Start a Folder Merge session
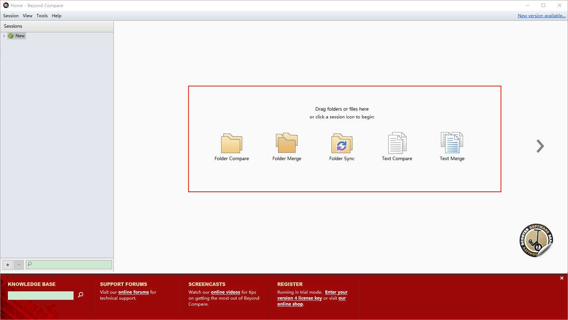Viewport: 568px width, 320px height. tap(287, 146)
